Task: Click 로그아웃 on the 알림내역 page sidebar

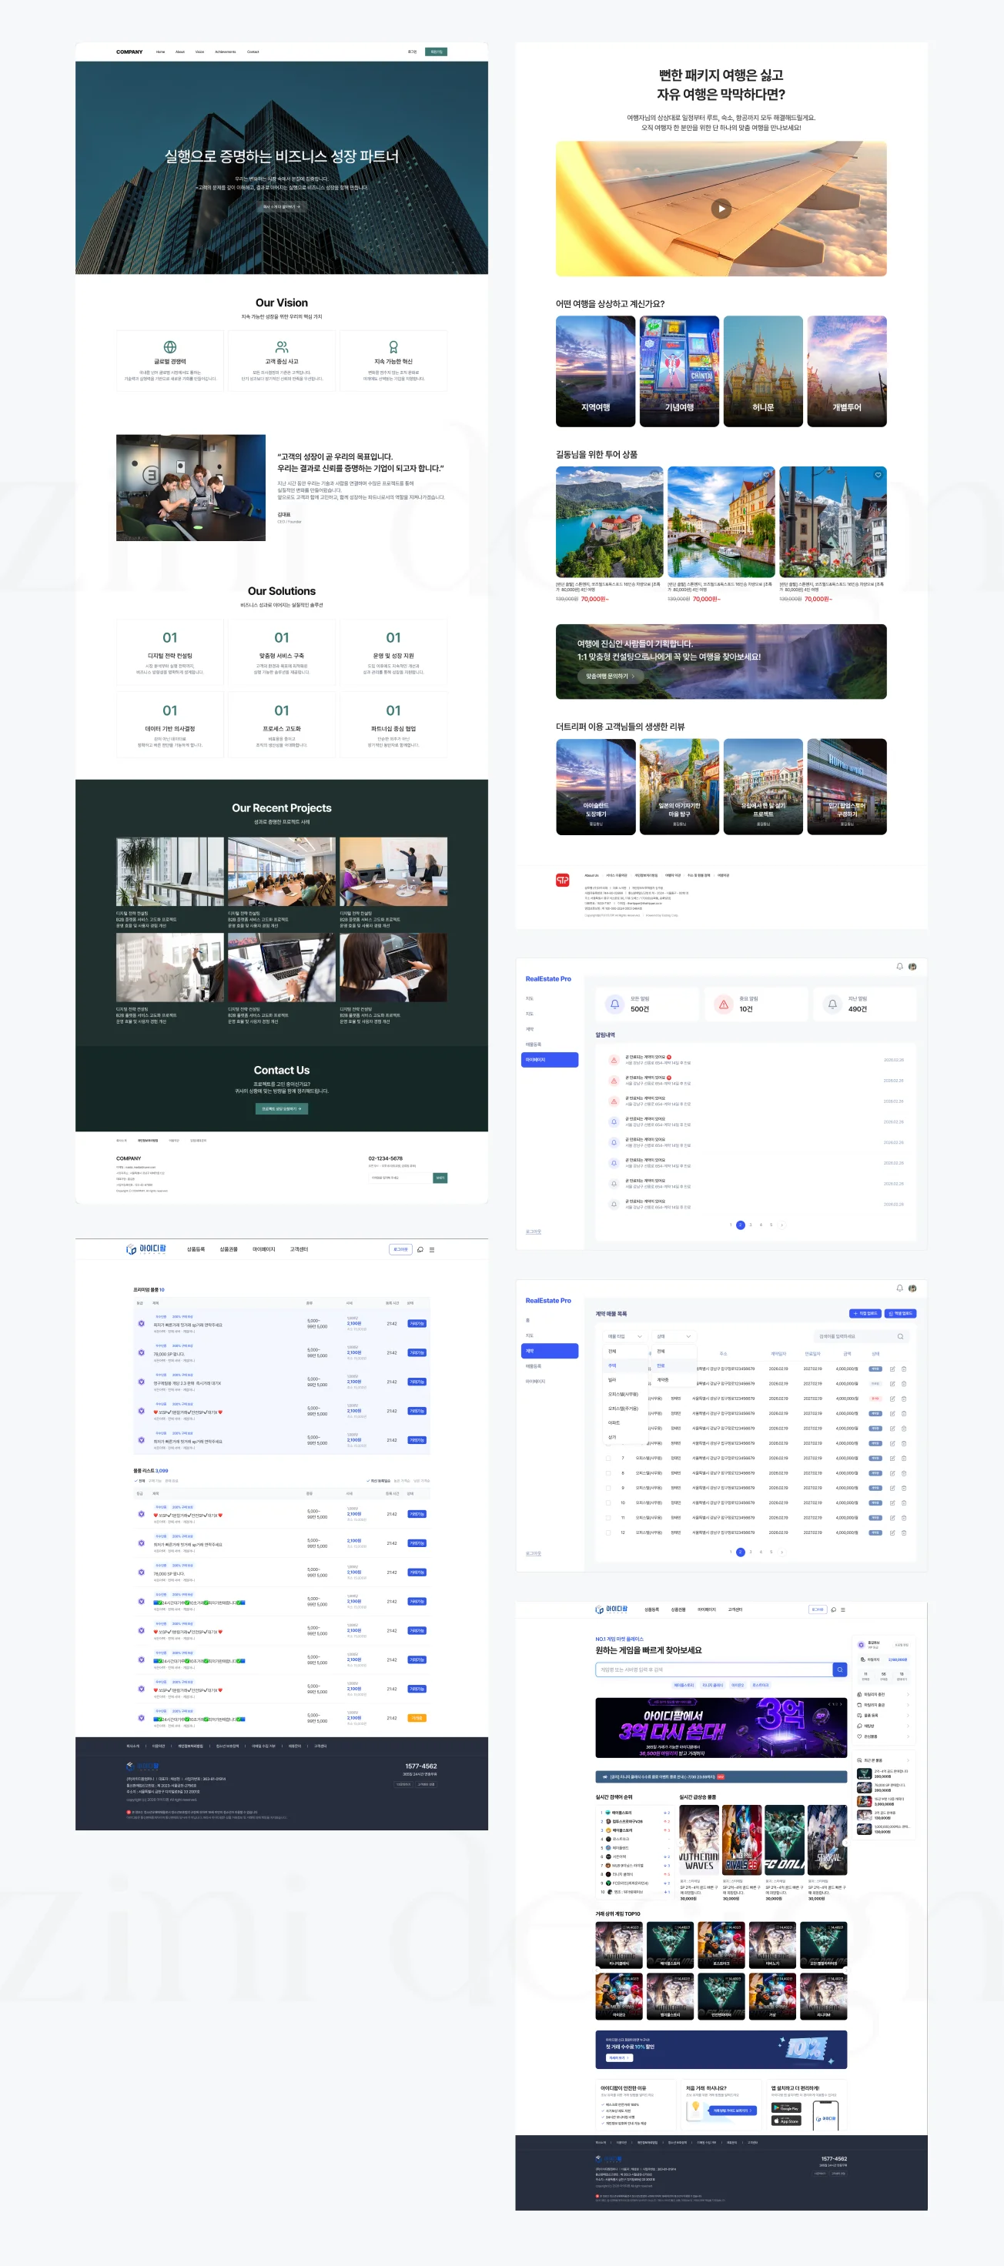Action: click(x=534, y=1232)
